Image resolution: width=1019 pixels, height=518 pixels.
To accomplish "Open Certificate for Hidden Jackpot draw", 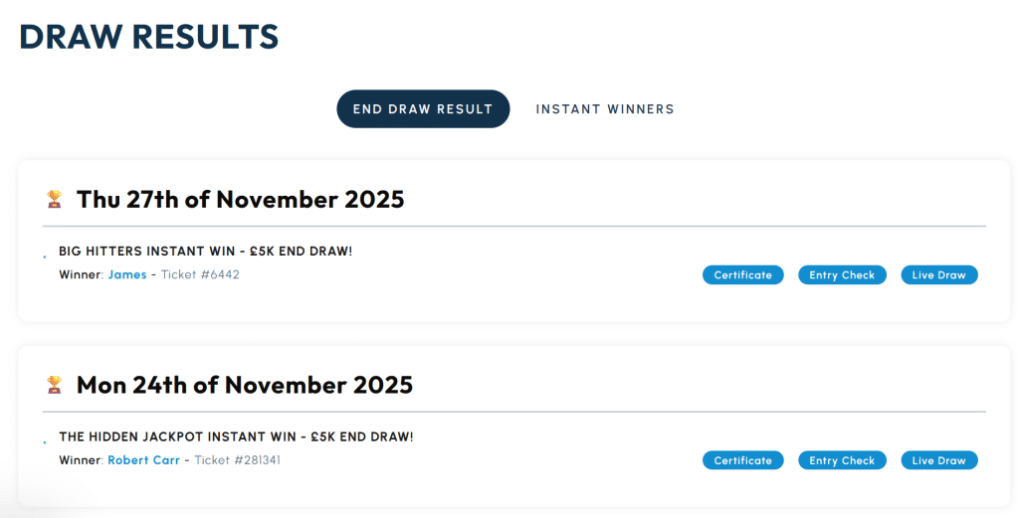I will point(742,460).
